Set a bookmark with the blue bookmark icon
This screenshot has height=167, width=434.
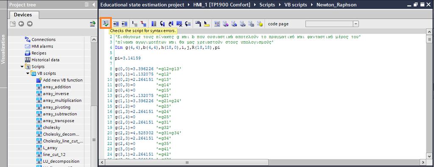pyautogui.click(x=154, y=24)
